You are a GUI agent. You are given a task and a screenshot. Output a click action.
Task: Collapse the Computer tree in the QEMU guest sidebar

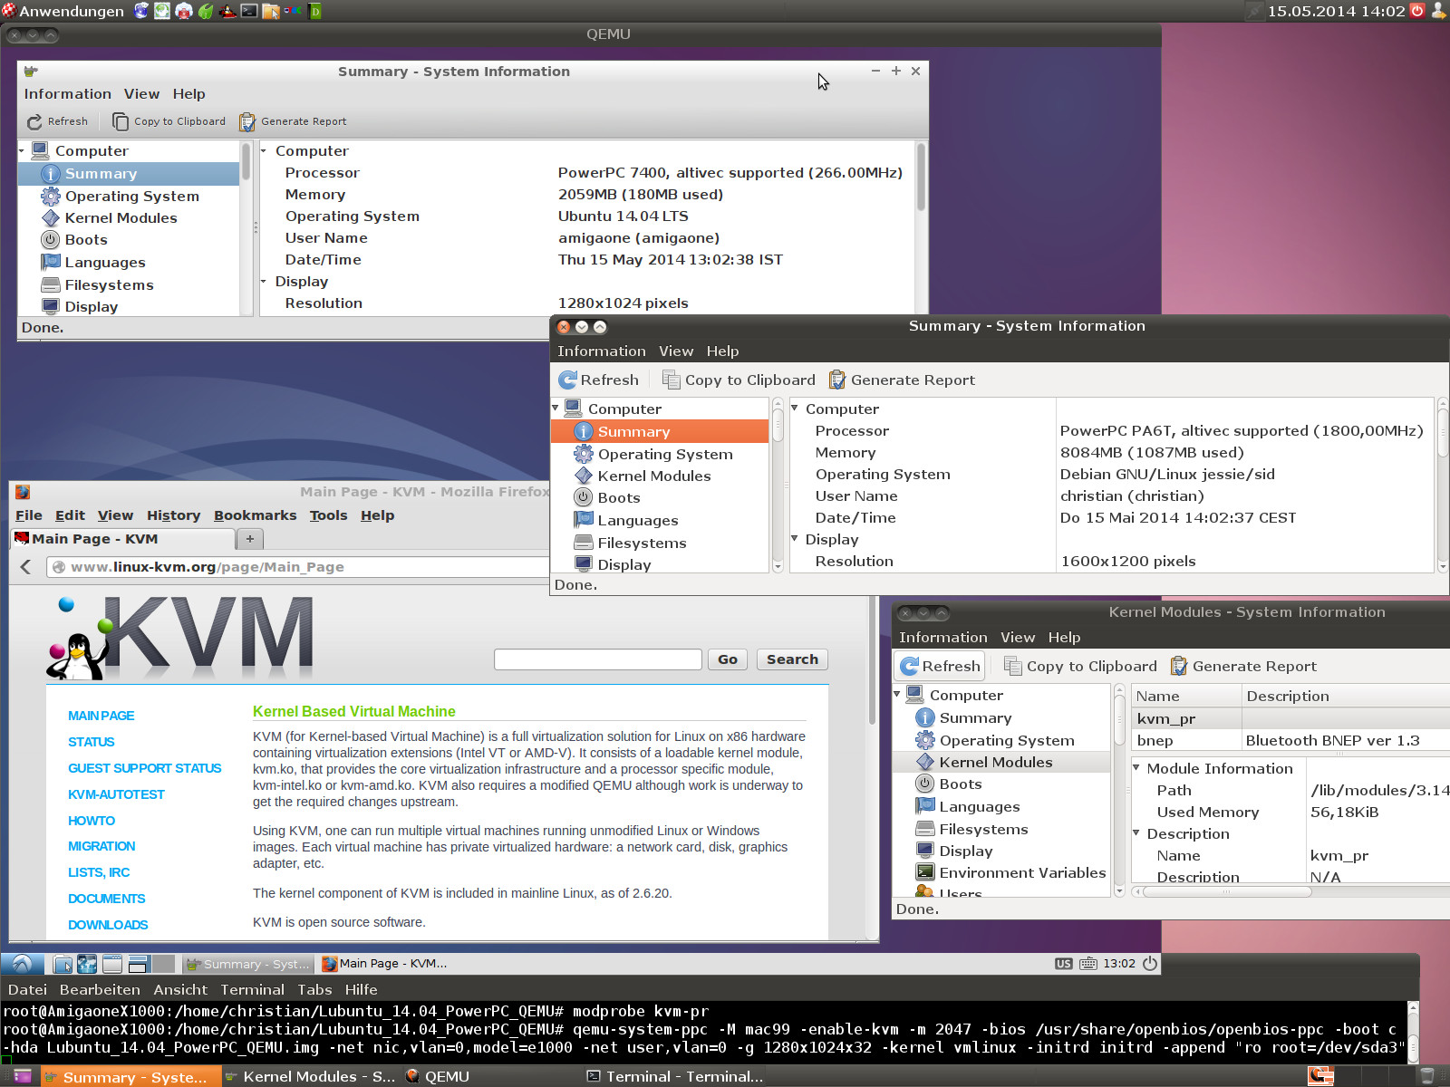click(x=22, y=151)
